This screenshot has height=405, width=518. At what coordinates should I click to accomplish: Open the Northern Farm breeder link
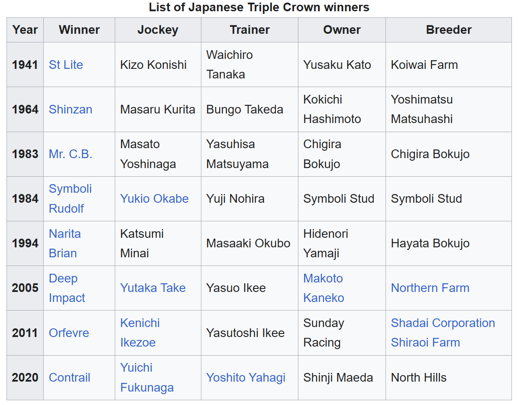tap(430, 288)
